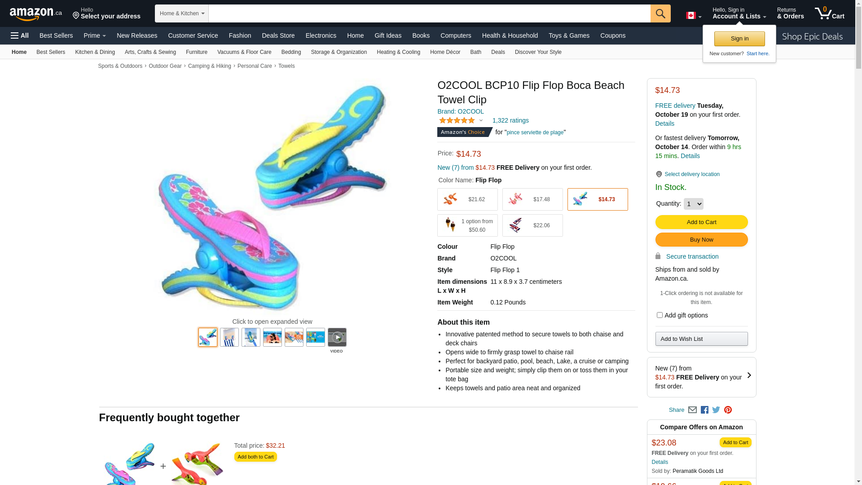This screenshot has height=485, width=862.
Task: Click the yellow Add to Cart button
Action: [701, 222]
